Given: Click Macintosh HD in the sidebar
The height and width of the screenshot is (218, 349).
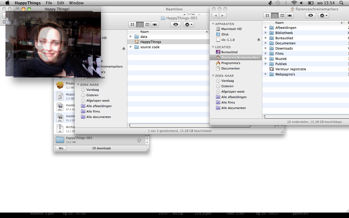Looking at the screenshot, I should pyautogui.click(x=231, y=29).
